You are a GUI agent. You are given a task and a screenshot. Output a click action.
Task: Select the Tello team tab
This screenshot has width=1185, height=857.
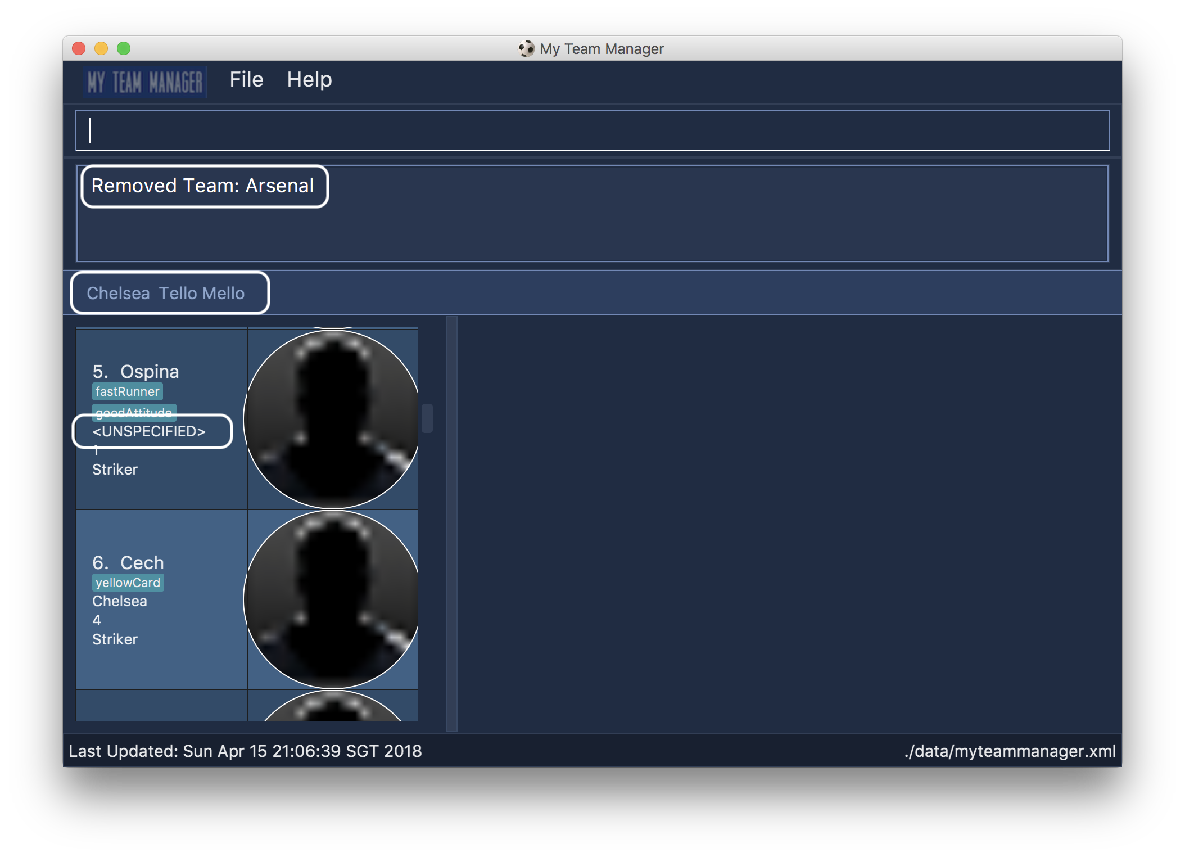coord(178,293)
